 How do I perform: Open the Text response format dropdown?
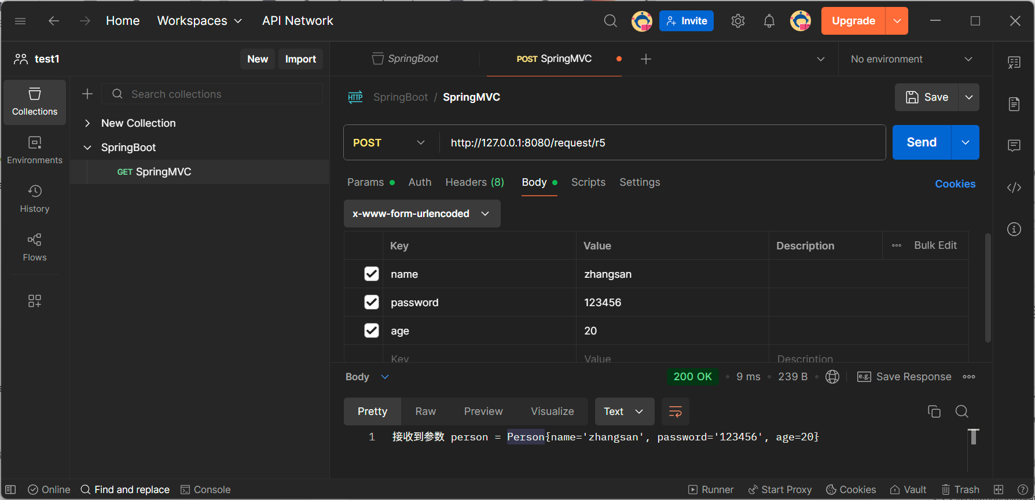click(625, 411)
